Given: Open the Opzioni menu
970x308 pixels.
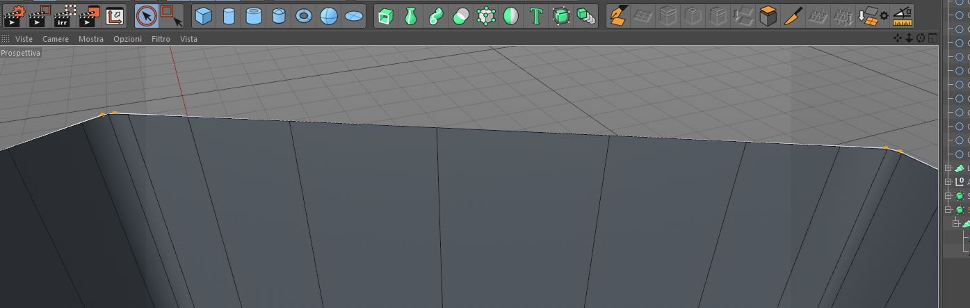Looking at the screenshot, I should pos(128,39).
